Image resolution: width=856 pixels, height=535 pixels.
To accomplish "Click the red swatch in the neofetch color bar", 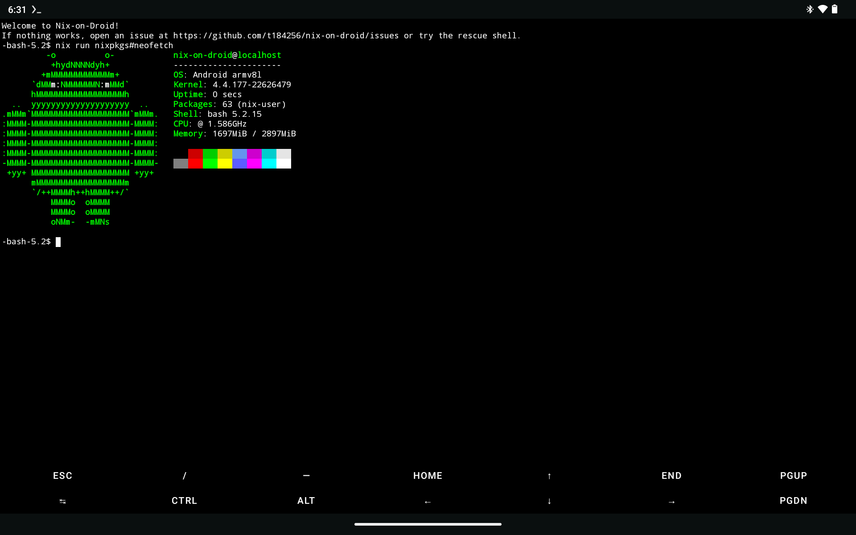I will click(x=195, y=159).
